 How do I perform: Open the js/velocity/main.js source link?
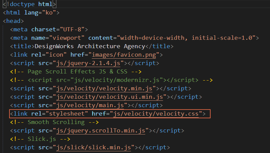[x=90, y=105]
